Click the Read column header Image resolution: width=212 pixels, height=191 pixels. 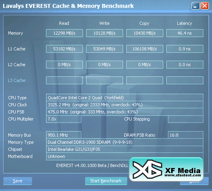(x=64, y=23)
